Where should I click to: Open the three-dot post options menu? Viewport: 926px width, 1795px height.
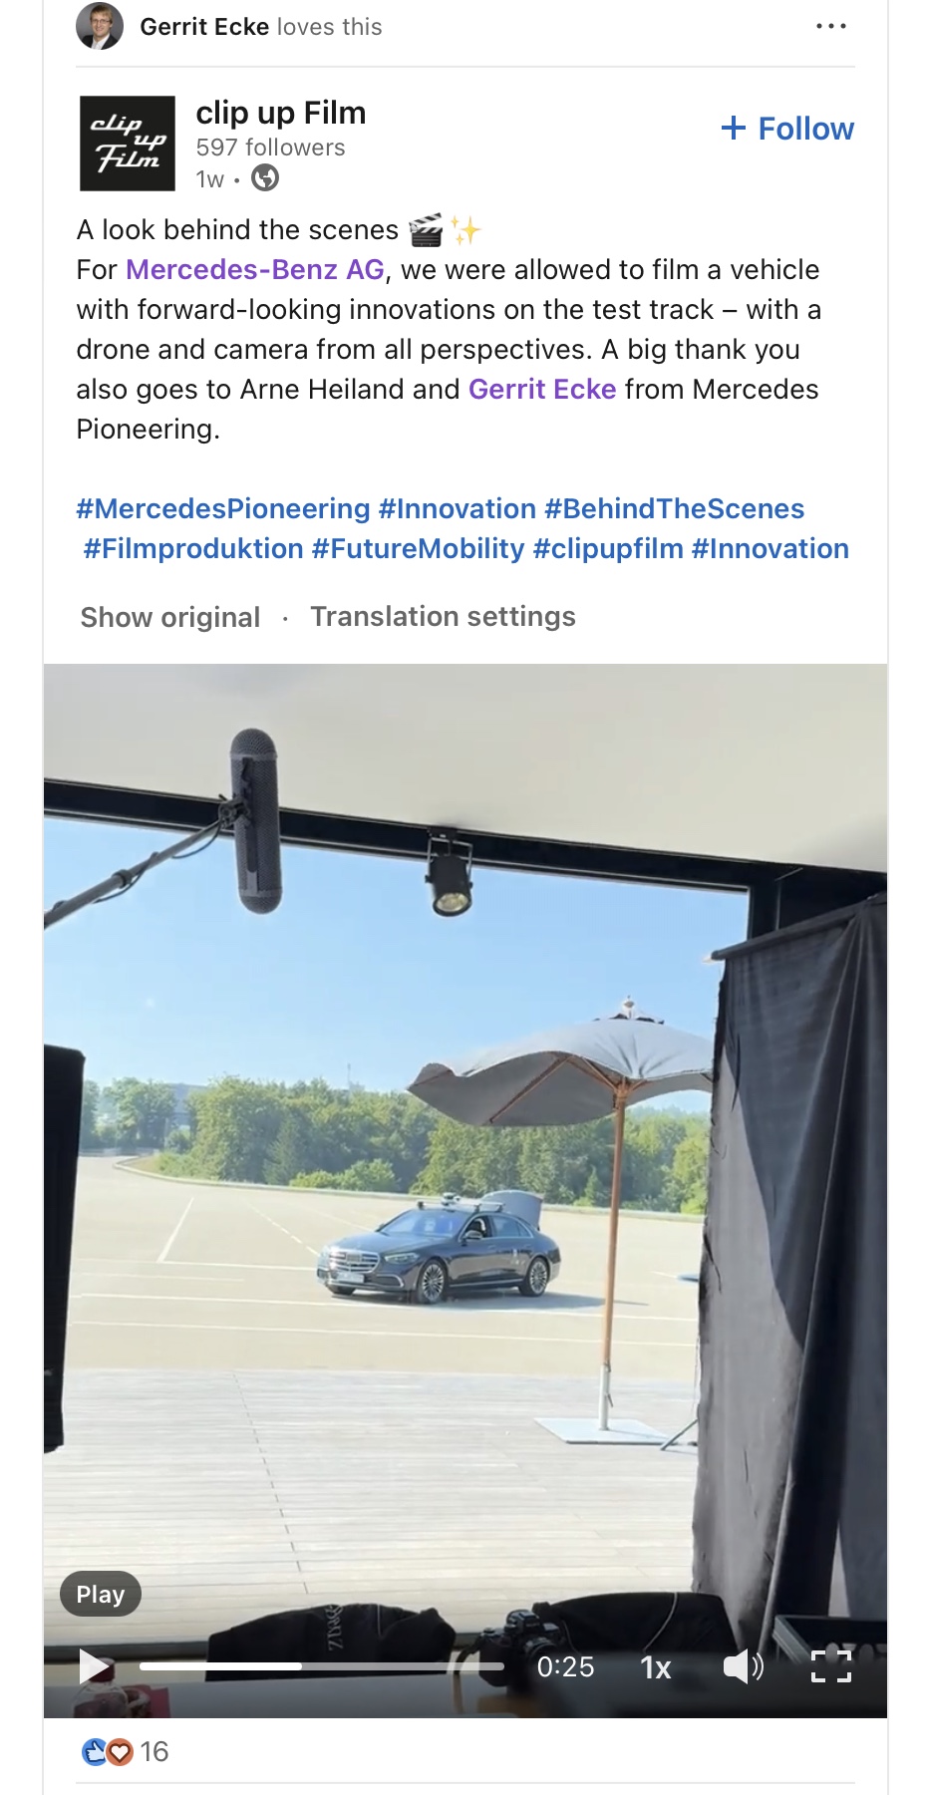point(830,27)
